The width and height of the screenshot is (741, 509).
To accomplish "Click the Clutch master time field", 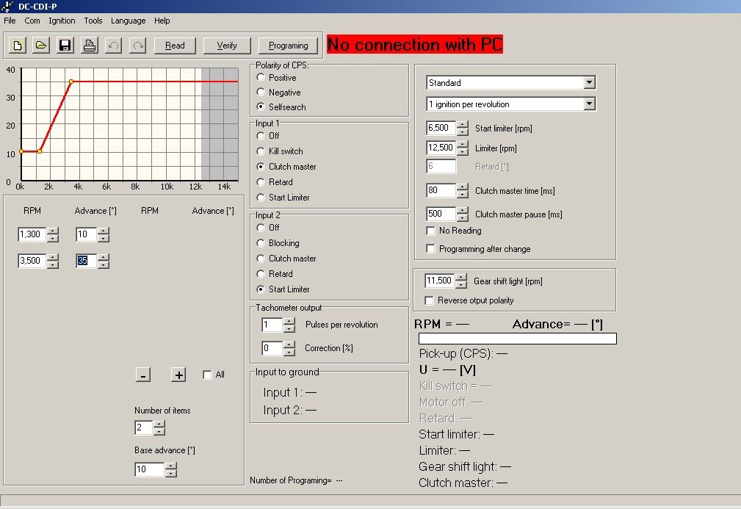I will tap(441, 190).
